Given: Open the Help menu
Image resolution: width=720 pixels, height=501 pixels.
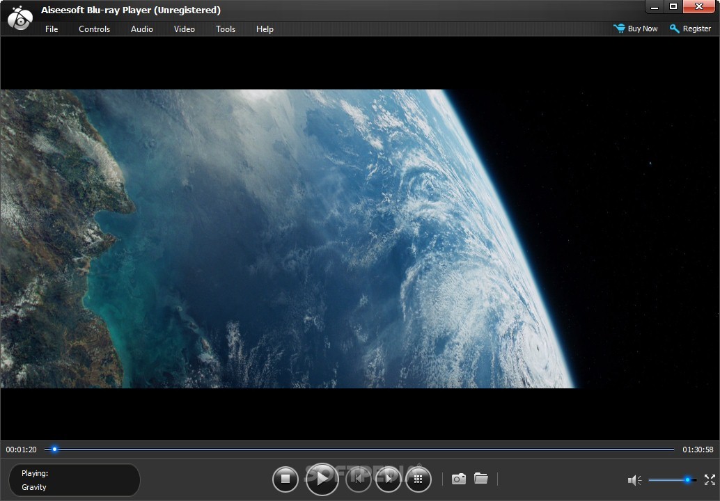Looking at the screenshot, I should tap(265, 29).
